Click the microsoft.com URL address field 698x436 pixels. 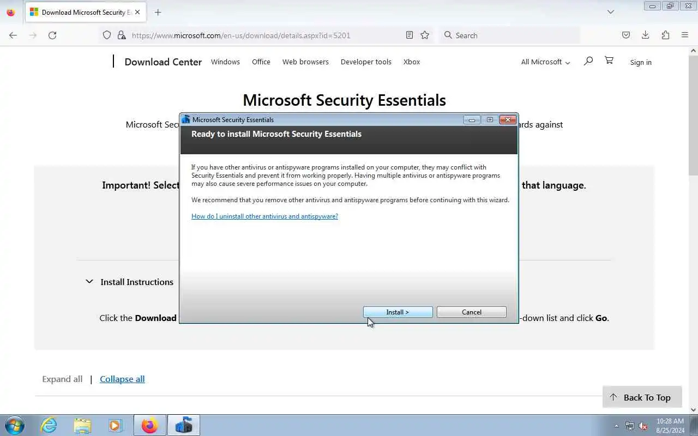241,35
